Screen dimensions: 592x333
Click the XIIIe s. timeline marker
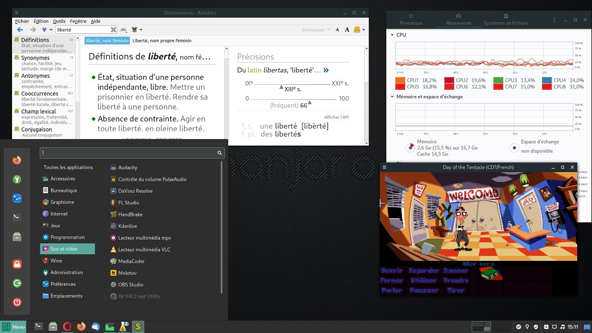tap(281, 87)
